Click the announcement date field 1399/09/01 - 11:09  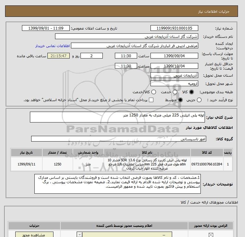tap(46, 28)
